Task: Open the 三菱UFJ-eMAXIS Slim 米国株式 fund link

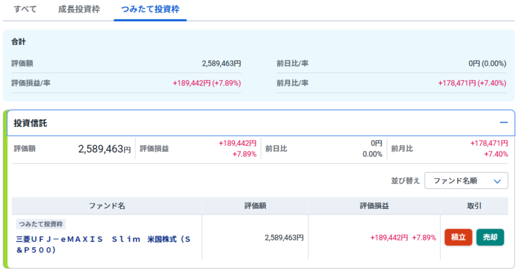Action: 104,245
